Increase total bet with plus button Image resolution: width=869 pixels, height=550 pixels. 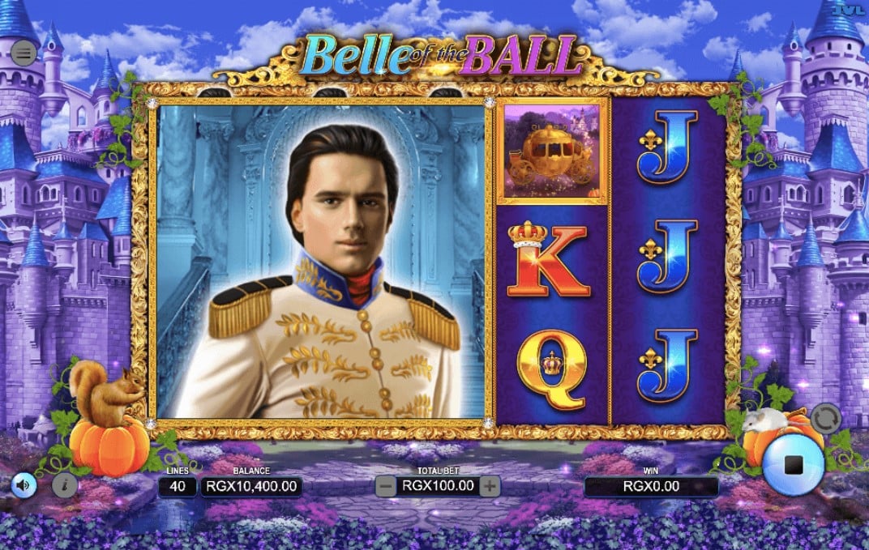coord(490,486)
